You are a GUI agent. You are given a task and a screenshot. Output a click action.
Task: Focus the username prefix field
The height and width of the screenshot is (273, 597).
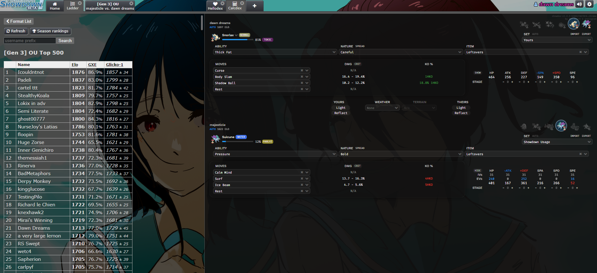click(30, 41)
